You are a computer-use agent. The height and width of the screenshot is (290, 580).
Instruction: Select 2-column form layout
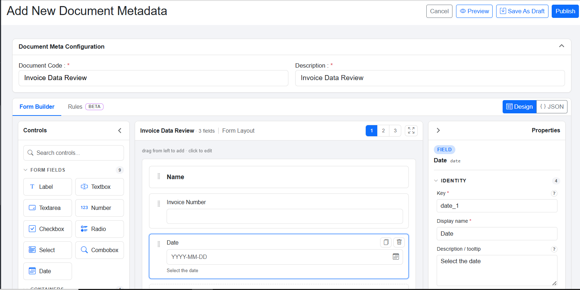(x=383, y=131)
